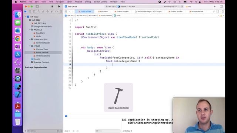Screen dimensions: 237x133
Task: Open the Editor menu
Action: (x=69, y=2)
